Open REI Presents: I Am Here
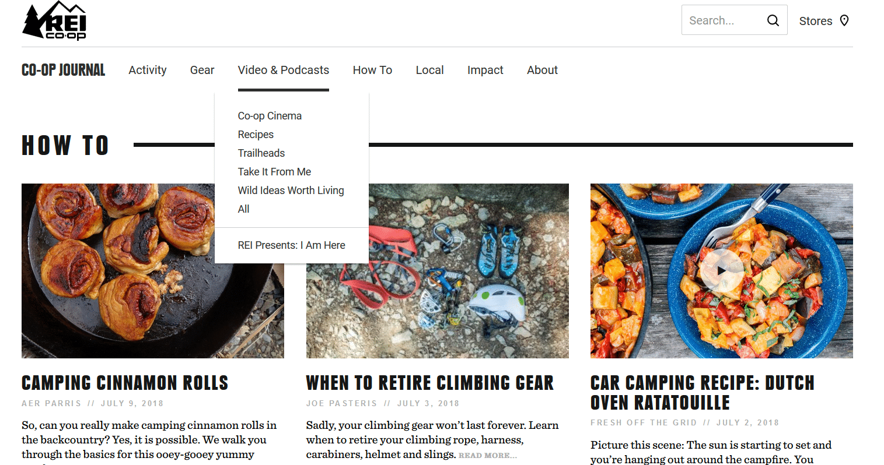Screen dimensions: 884x465 click(x=291, y=245)
